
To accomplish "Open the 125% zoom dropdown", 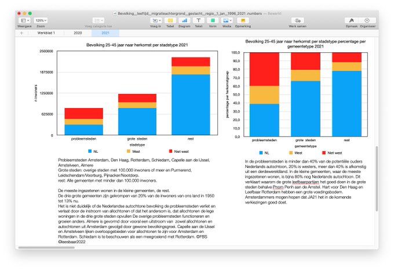I will 41,20.
